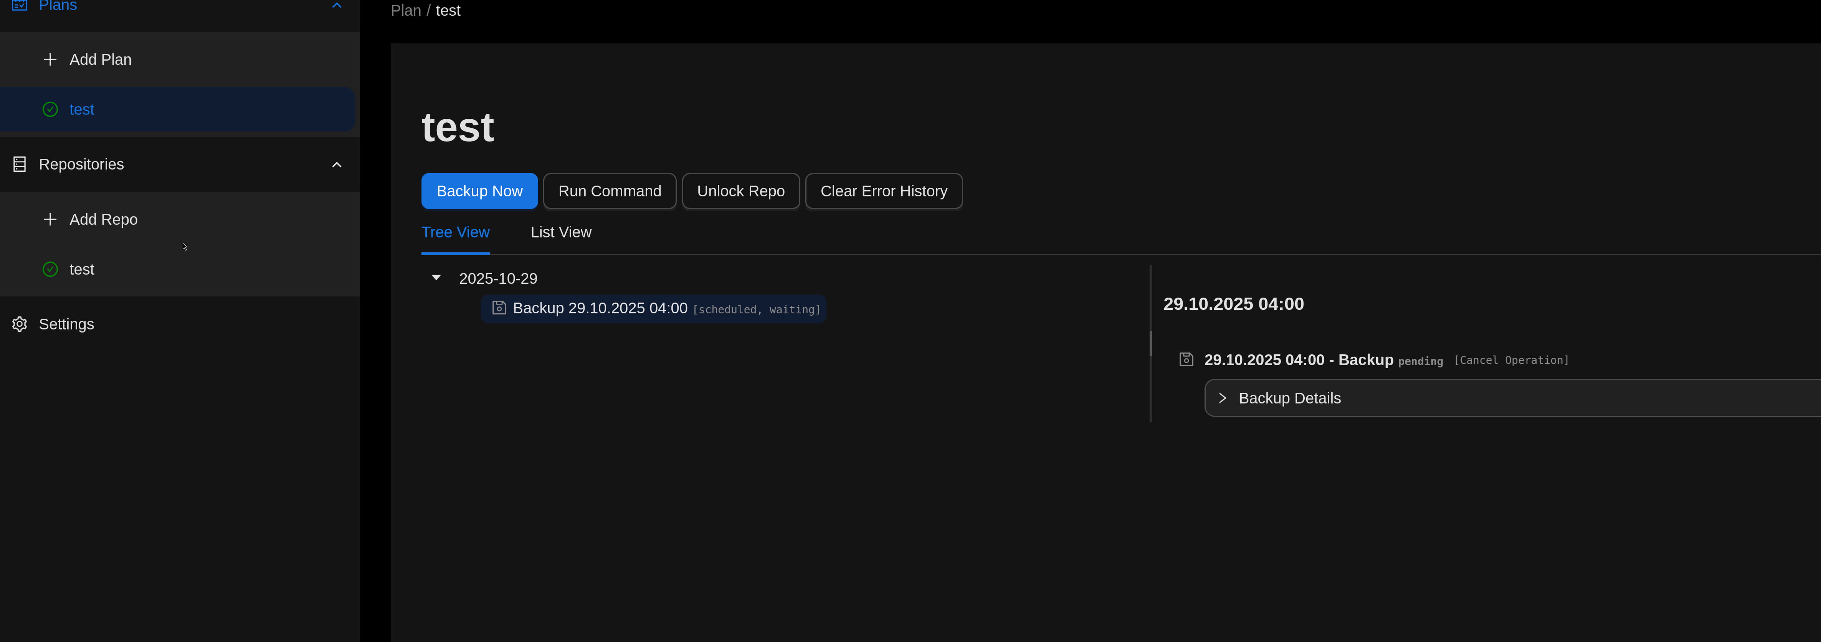Screen dimensions: 1821x642
Task: Click the Cancel Operation link
Action: [x=1511, y=360]
